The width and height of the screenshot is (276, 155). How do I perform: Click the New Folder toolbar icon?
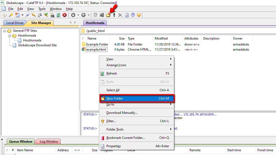coord(108,15)
